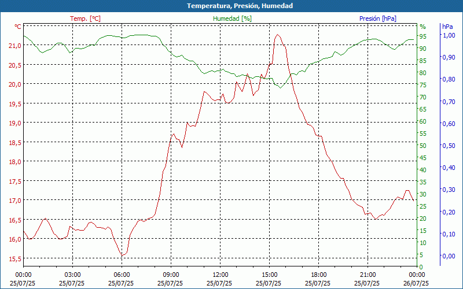Click the 0,90 pressure axis value

449,57
